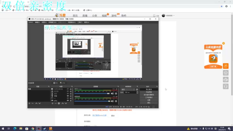Screen dimensions: 233x131
Task: Toggle the lock on the ysbg source
Action: pyautogui.click(x=70, y=100)
